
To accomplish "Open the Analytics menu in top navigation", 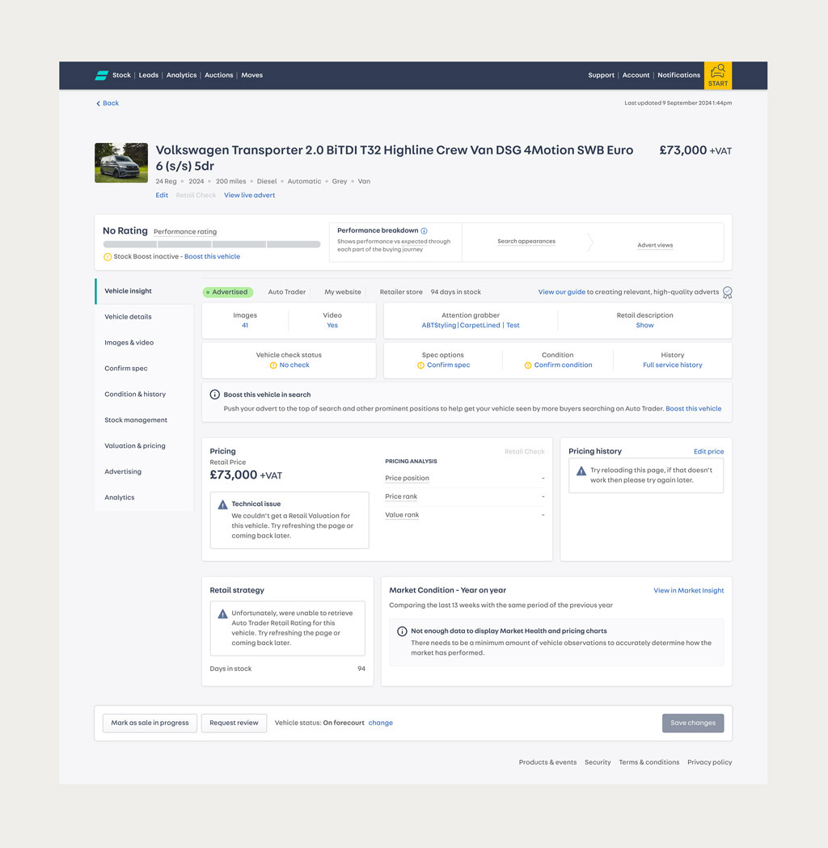I will coord(181,75).
